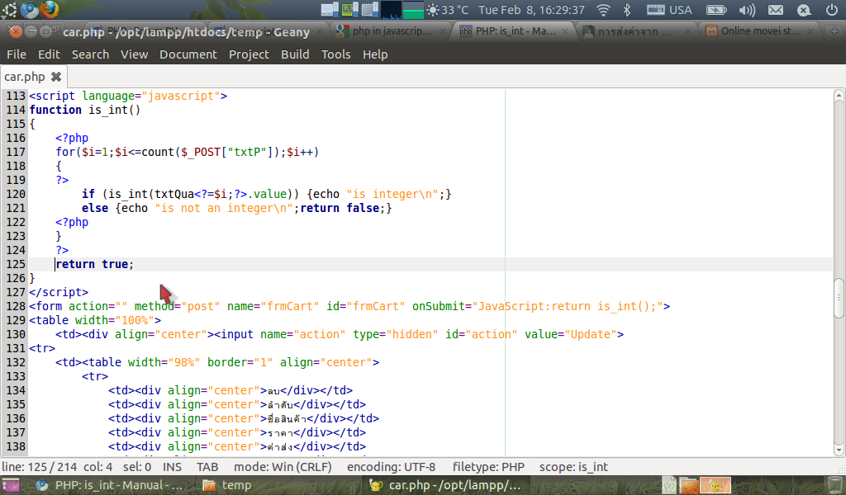846x495 pixels.
Task: Click the user status X indicator
Action: click(x=804, y=10)
